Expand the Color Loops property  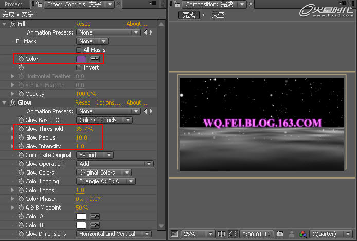click(13, 190)
